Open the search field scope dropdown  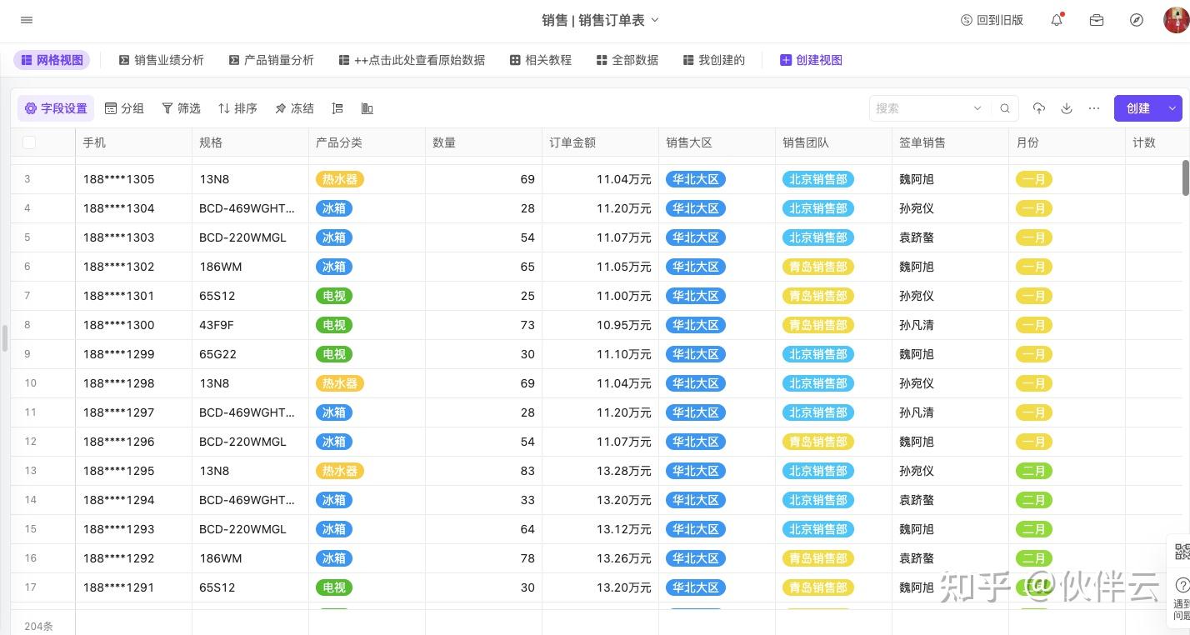[x=977, y=108]
